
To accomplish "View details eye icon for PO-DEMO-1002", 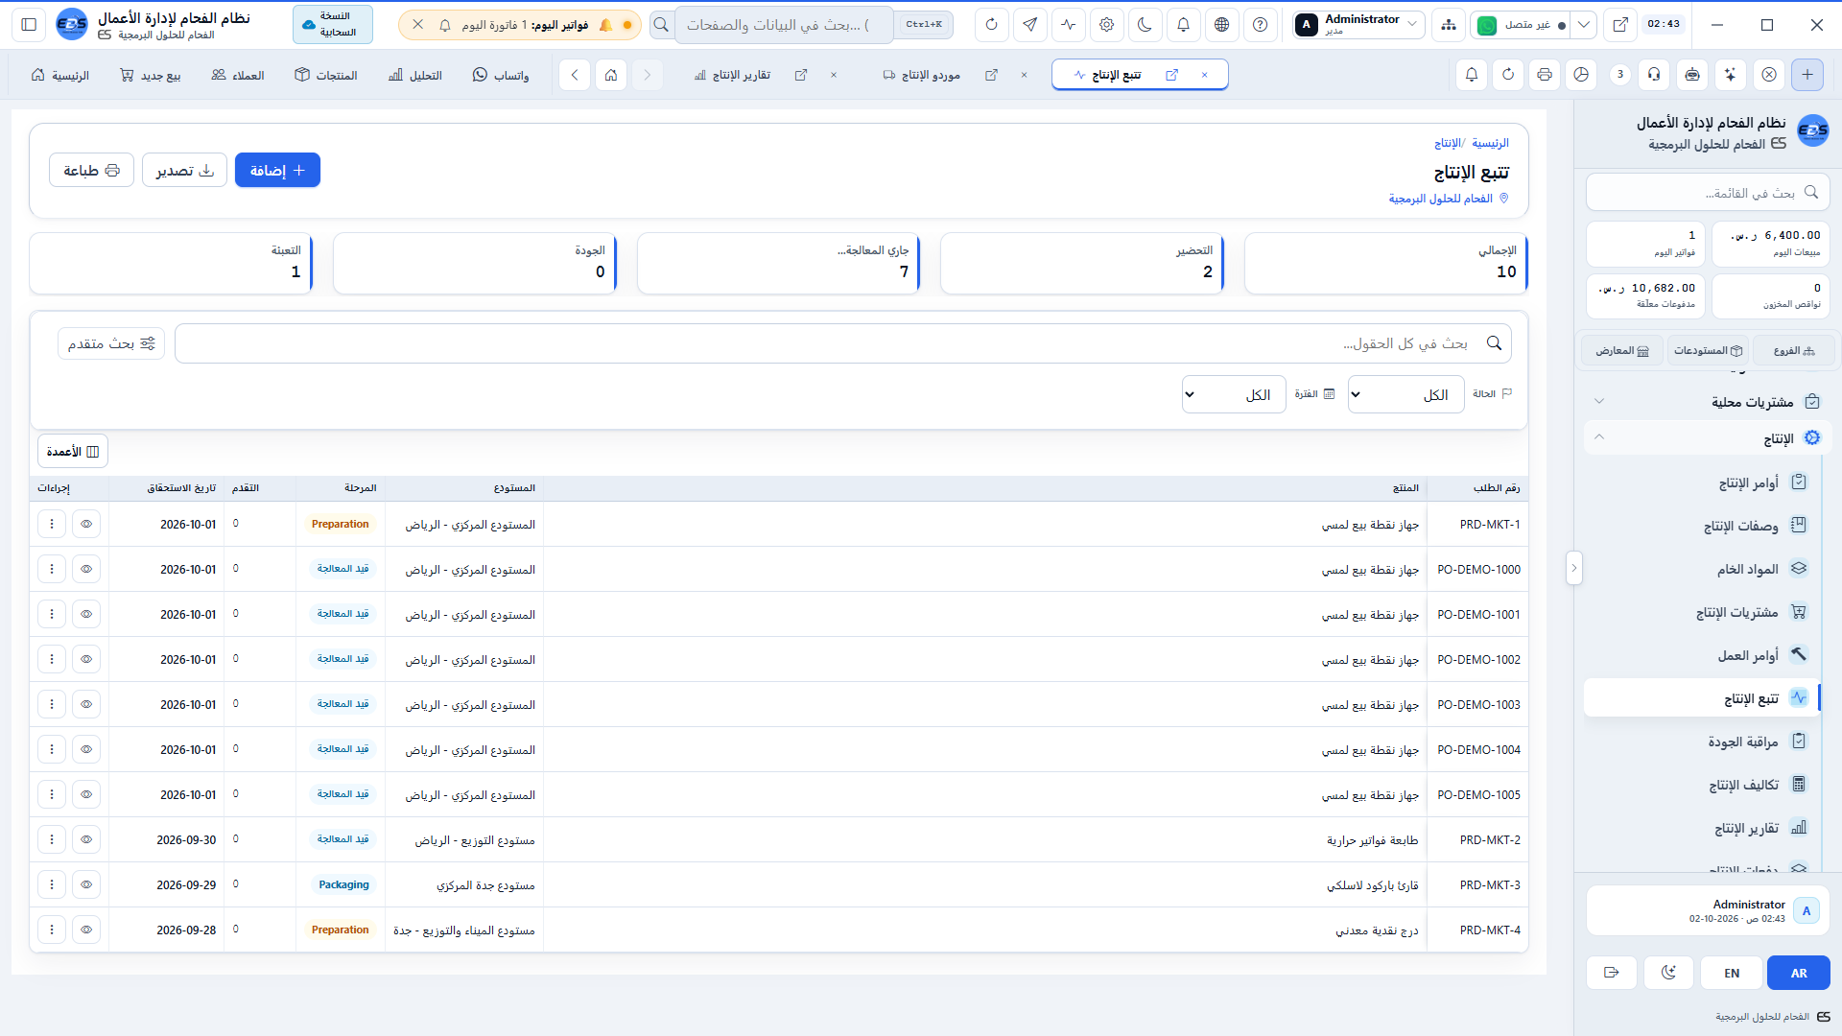I will pyautogui.click(x=86, y=660).
